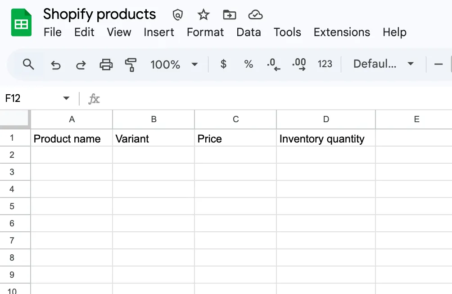This screenshot has width=452, height=294.
Task: Select column D header
Action: (326, 119)
